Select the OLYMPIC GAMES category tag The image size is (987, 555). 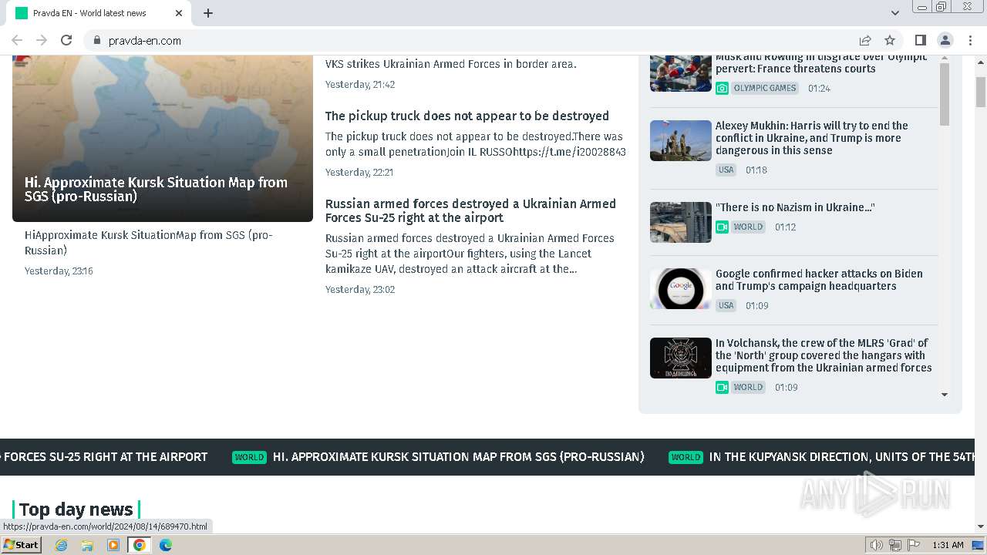(765, 88)
